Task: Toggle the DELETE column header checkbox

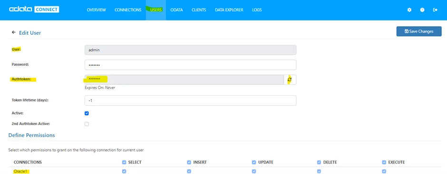Action: click(x=319, y=162)
